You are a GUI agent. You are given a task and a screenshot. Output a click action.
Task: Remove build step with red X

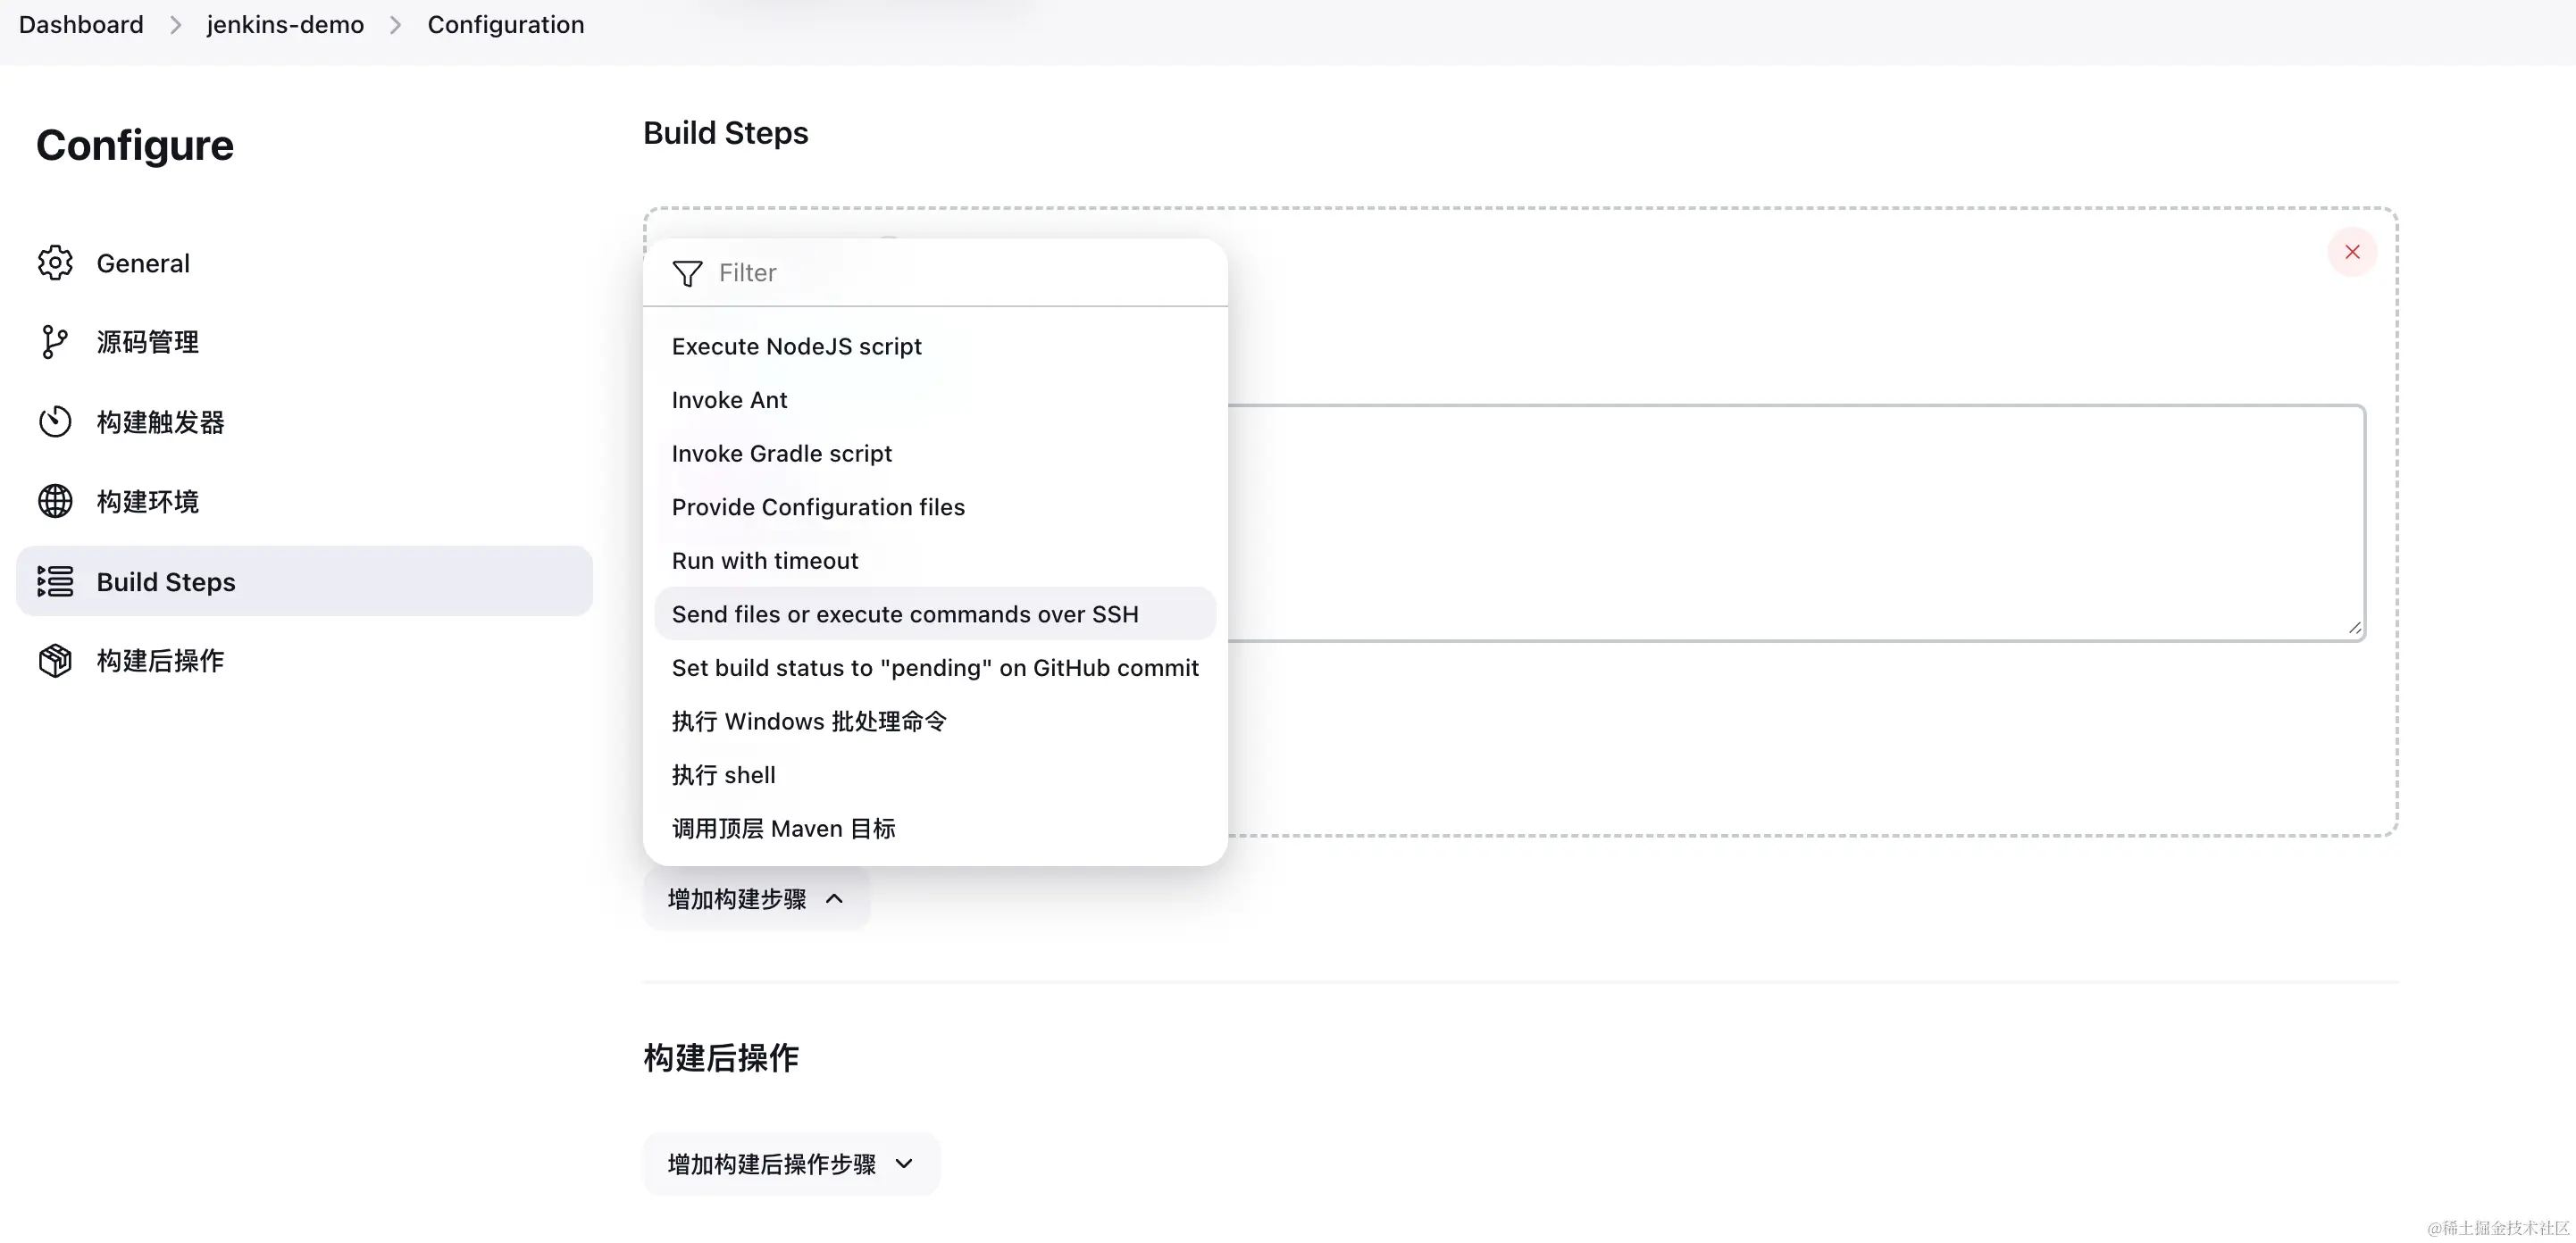click(2352, 252)
